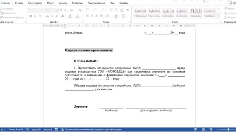Open the Главная tab
Viewport: 236px width, 132px height.
click(6, 3)
